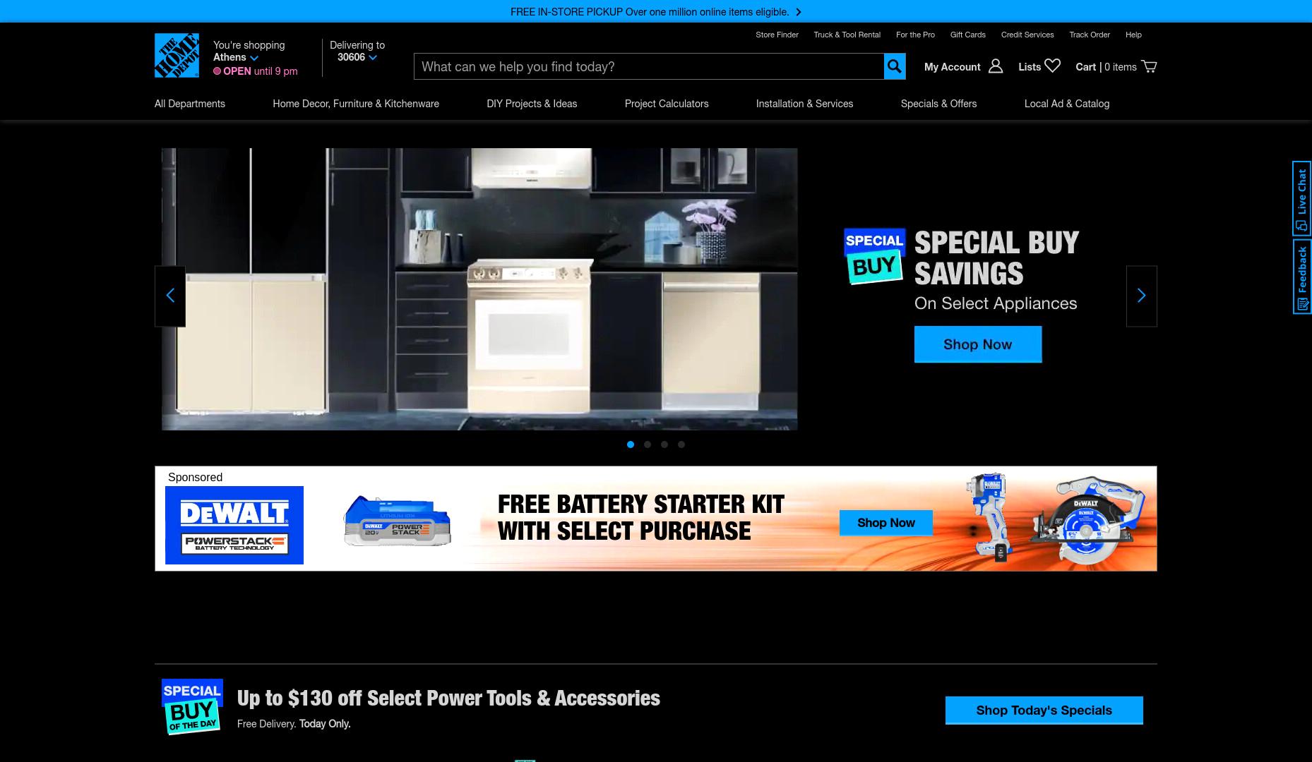Click Credit Services link
The image size is (1312, 762).
pos(1027,35)
